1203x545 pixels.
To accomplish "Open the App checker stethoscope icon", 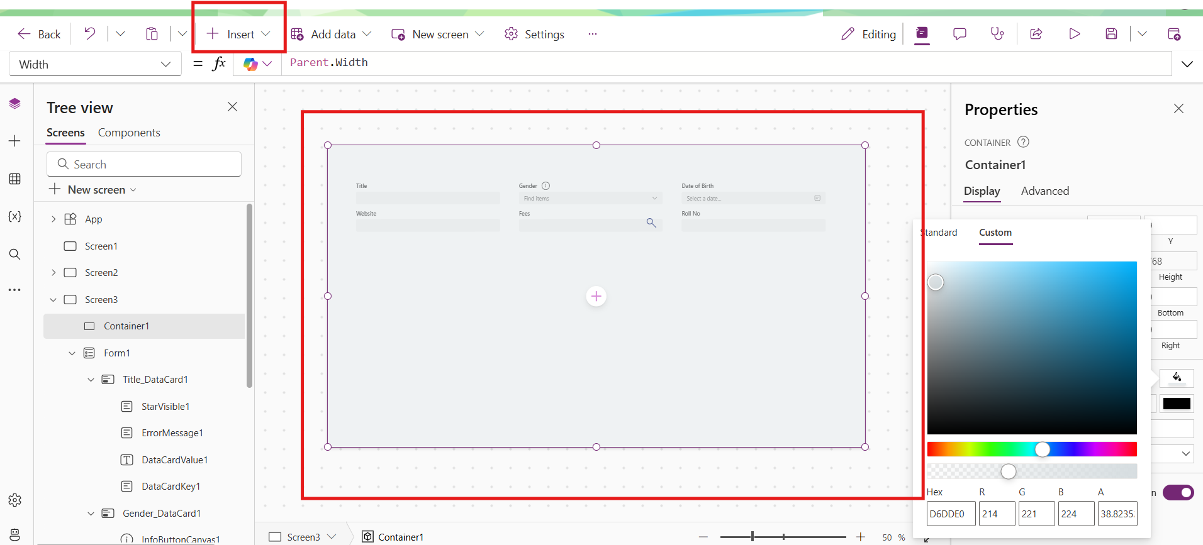I will click(x=997, y=34).
